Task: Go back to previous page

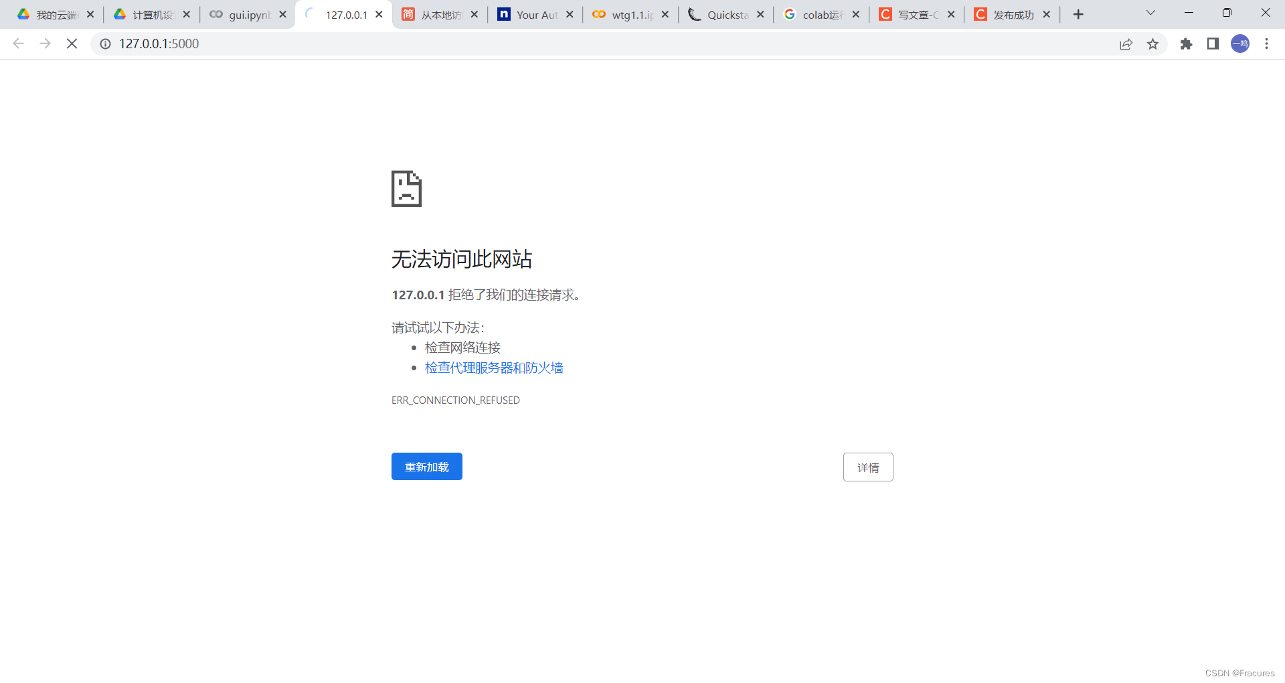Action: tap(19, 44)
